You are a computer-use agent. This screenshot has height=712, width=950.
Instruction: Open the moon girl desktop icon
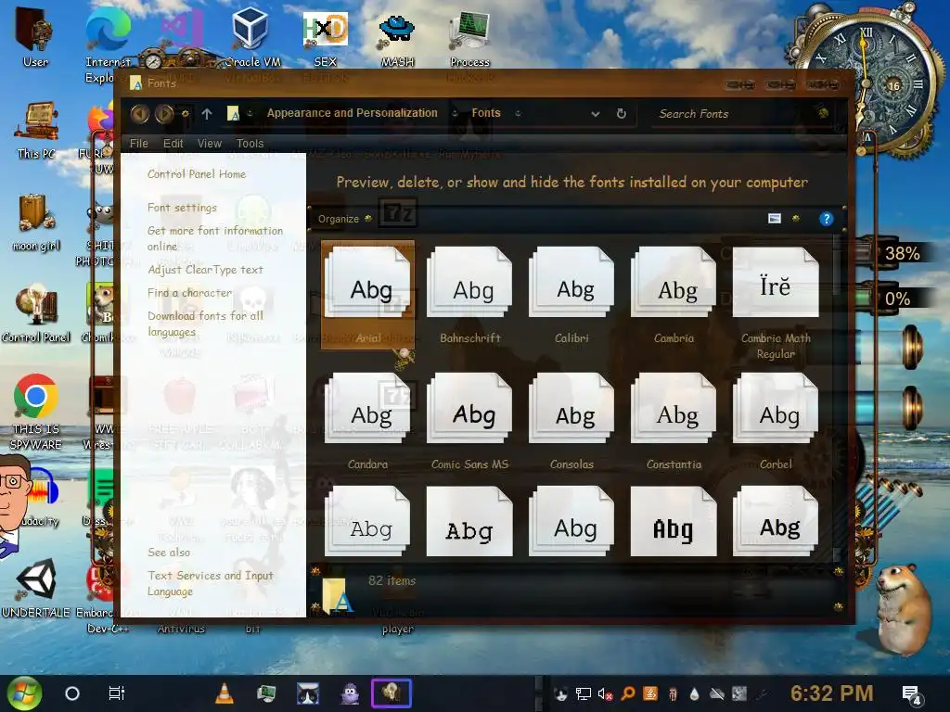tap(36, 222)
